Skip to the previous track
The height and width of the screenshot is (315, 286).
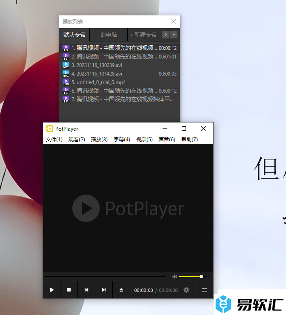point(86,290)
